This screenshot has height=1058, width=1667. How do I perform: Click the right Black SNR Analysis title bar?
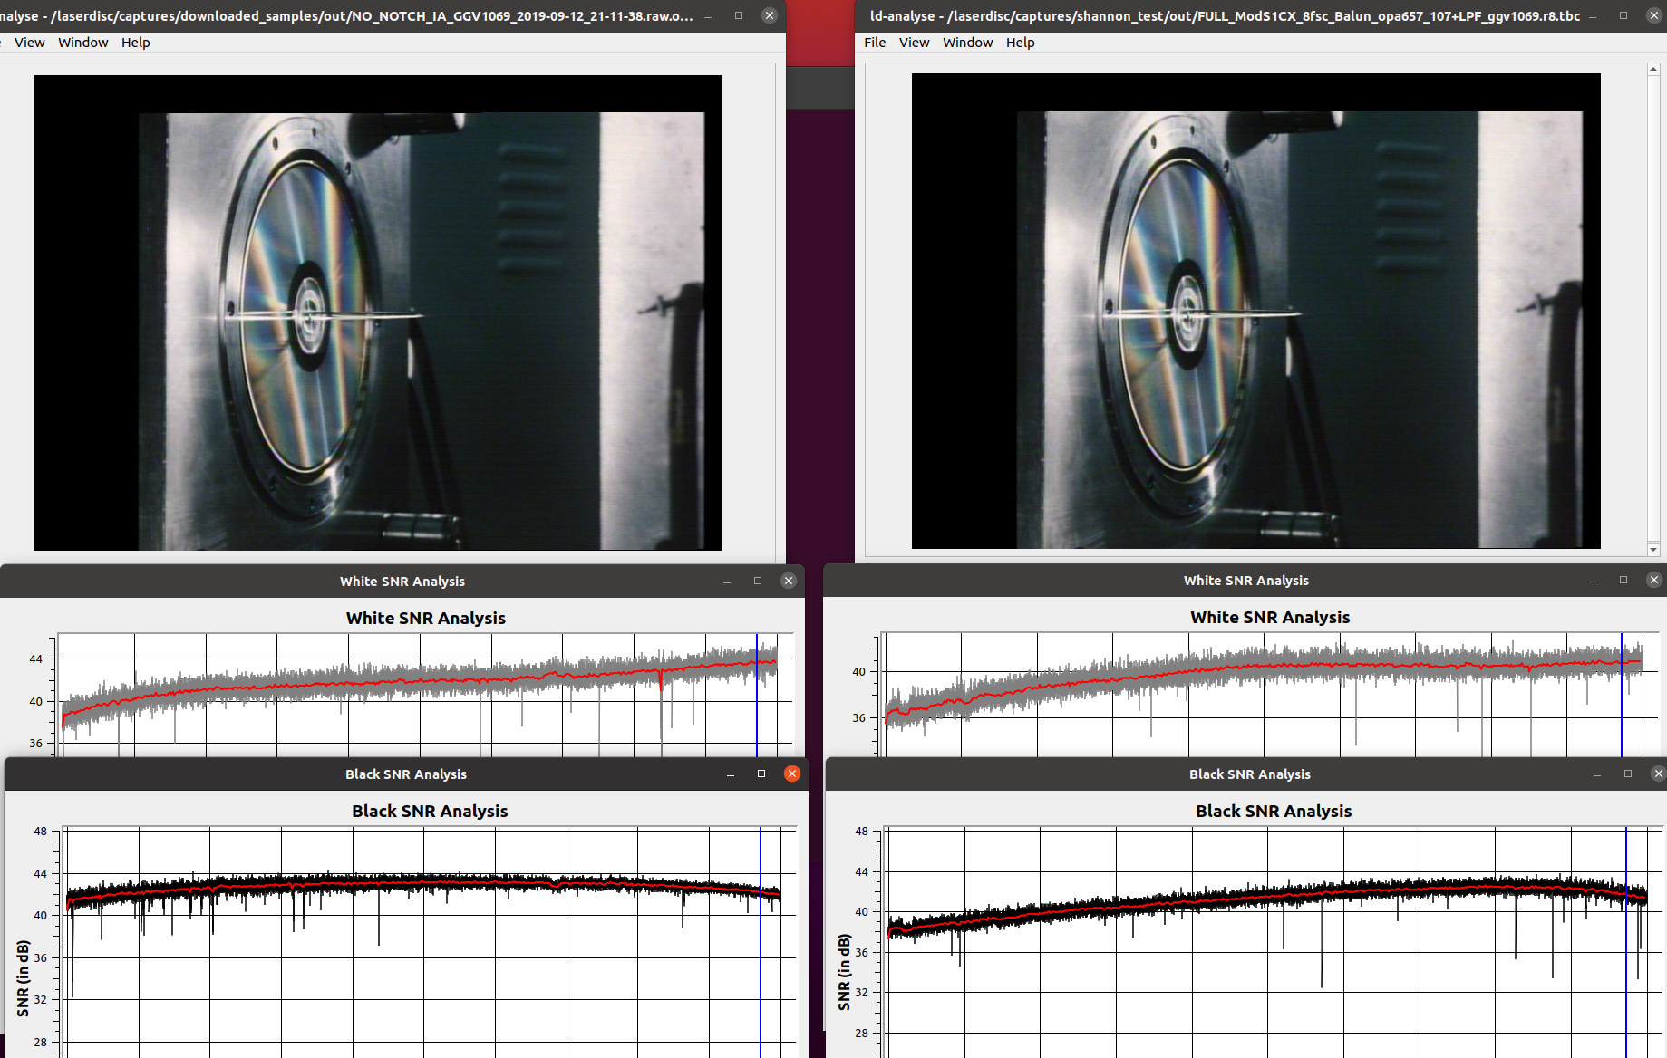(1249, 774)
